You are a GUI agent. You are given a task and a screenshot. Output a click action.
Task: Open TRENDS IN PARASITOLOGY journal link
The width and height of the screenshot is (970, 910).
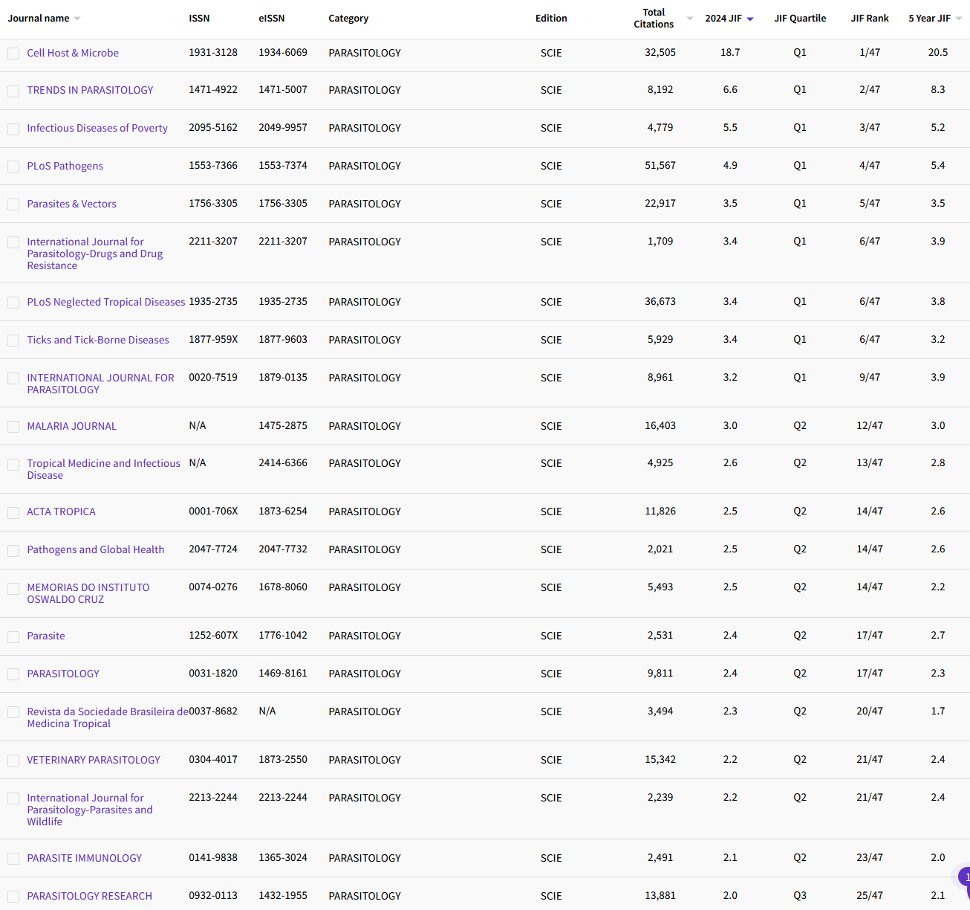(90, 90)
